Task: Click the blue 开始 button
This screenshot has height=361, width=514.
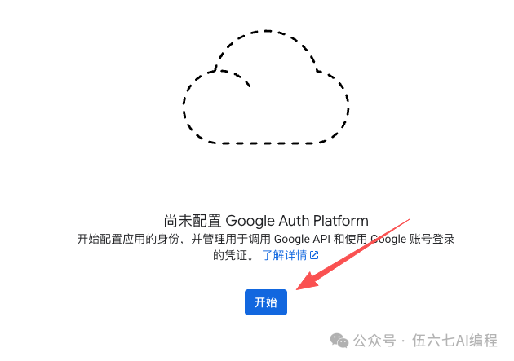Action: click(x=265, y=302)
